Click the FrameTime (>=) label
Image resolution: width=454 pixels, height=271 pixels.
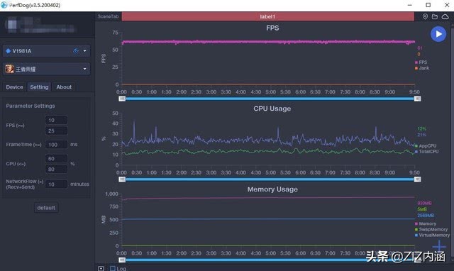point(23,145)
